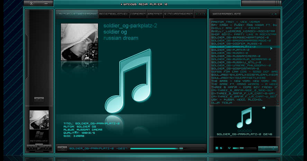Click the O/C panel toggle button

[39, 99]
